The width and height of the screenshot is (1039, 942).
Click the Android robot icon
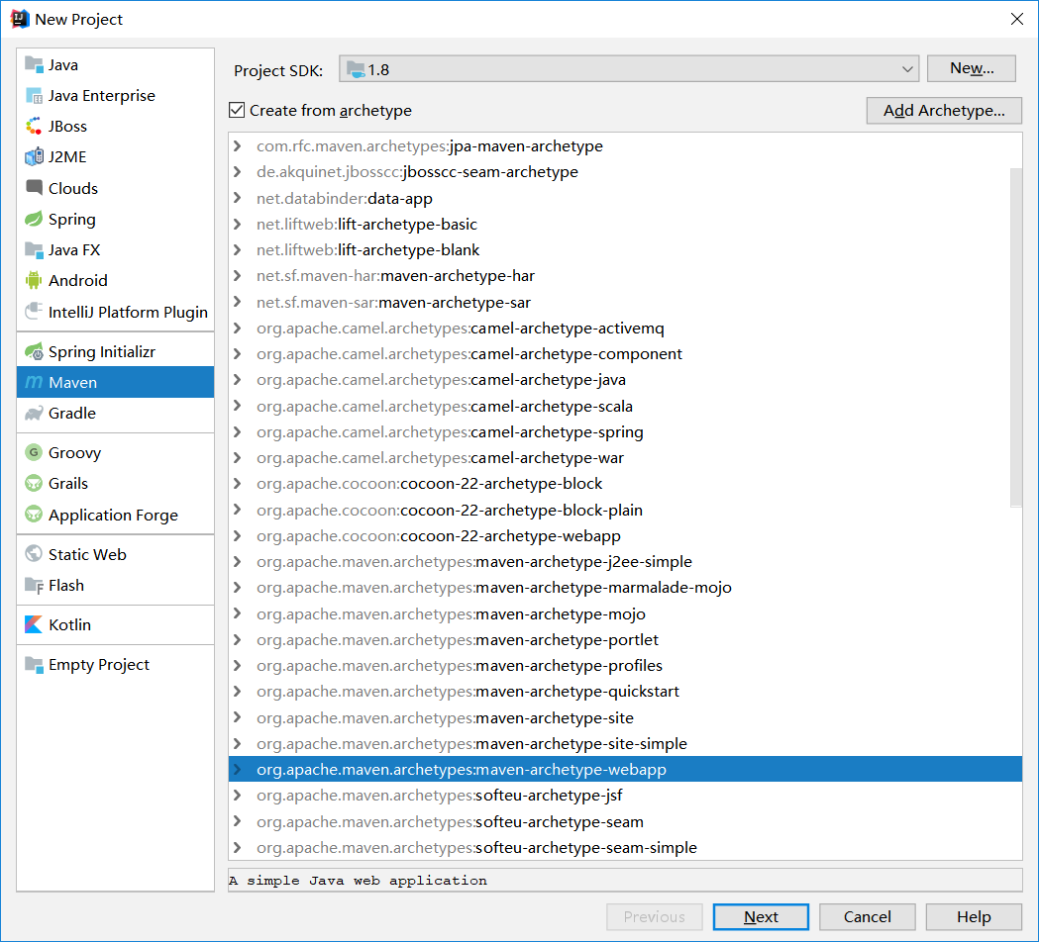(34, 280)
